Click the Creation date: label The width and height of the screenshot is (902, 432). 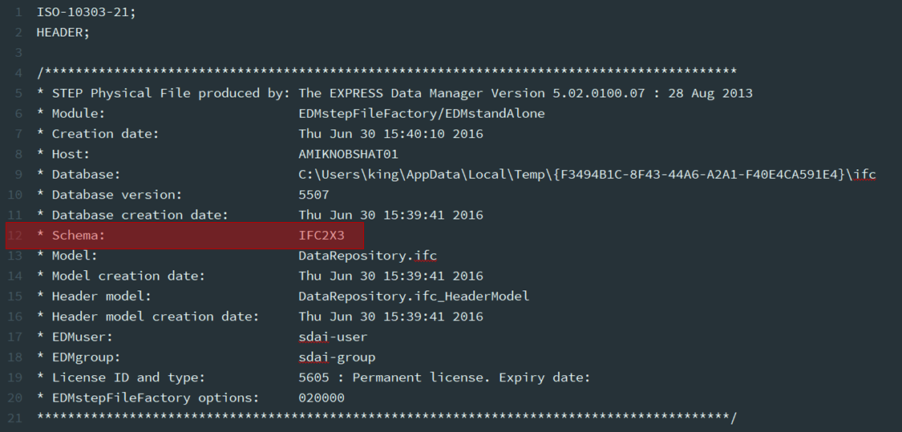tap(105, 134)
